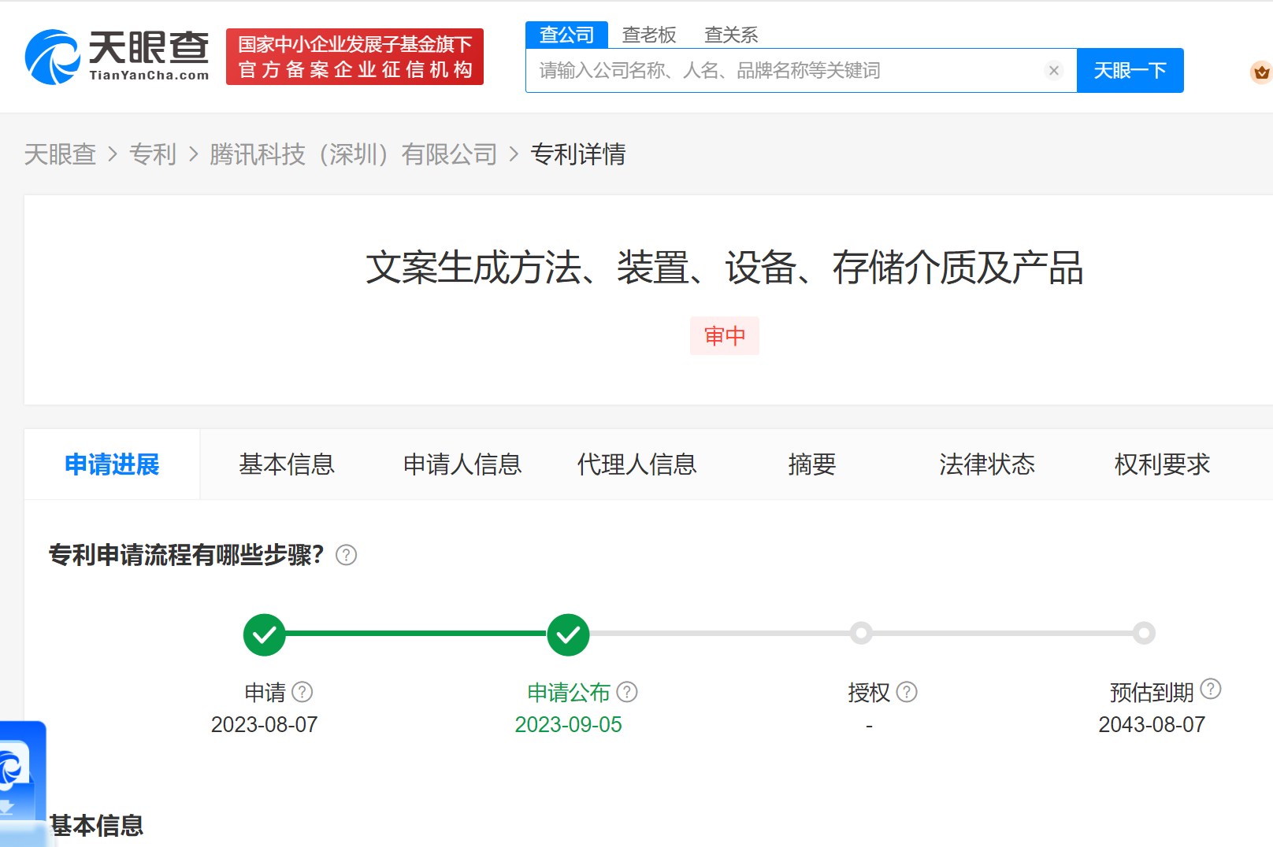
Task: Switch to the 申请进展 tab
Action: [x=112, y=464]
